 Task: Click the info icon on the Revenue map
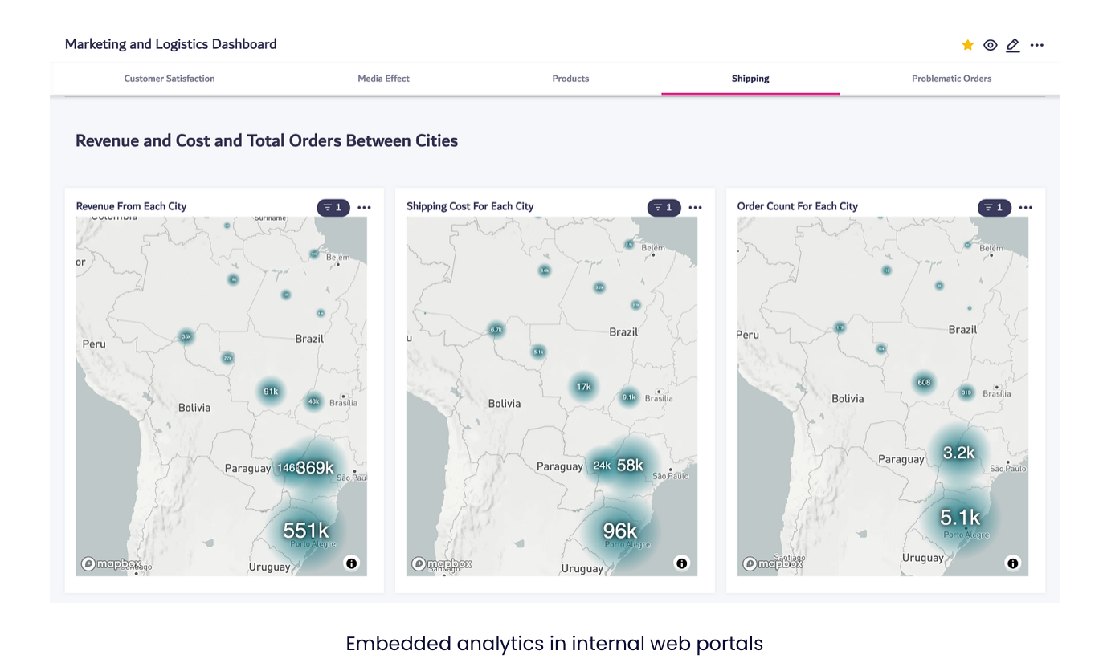click(351, 563)
